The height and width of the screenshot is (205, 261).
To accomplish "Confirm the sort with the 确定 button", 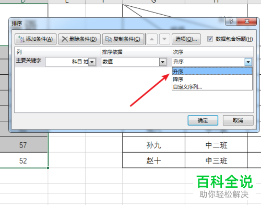I will (203, 120).
